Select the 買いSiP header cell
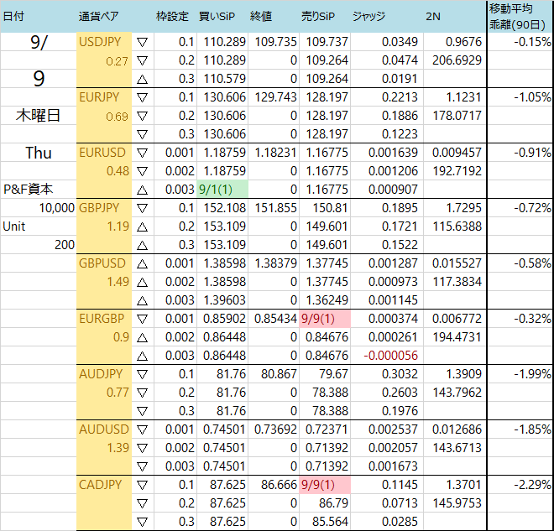Image resolution: width=554 pixels, height=531 pixels. [217, 16]
